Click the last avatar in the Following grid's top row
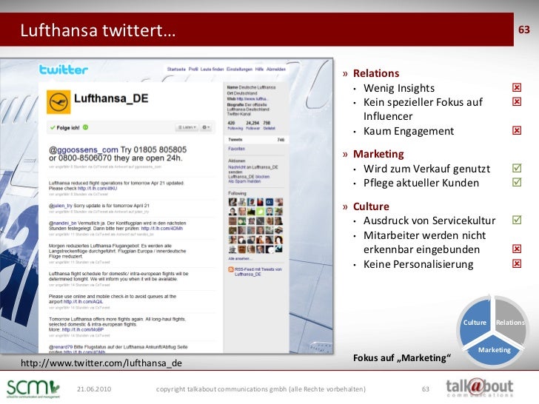The height and width of the screenshot is (404, 539). (x=279, y=202)
